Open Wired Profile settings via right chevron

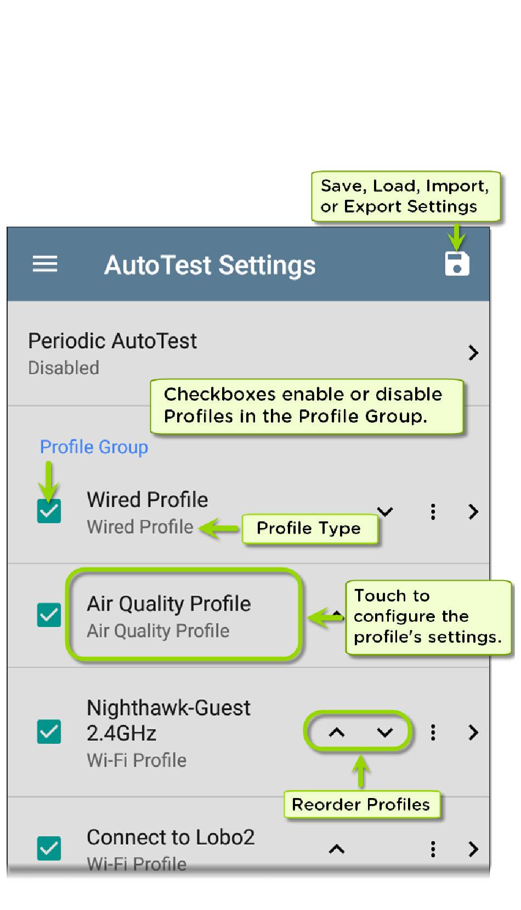[x=473, y=512]
